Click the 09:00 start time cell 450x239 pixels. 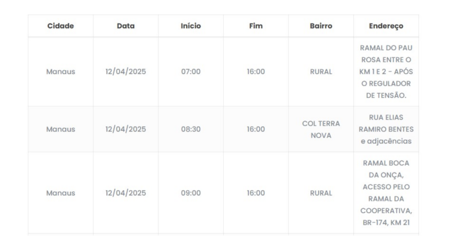(x=191, y=193)
